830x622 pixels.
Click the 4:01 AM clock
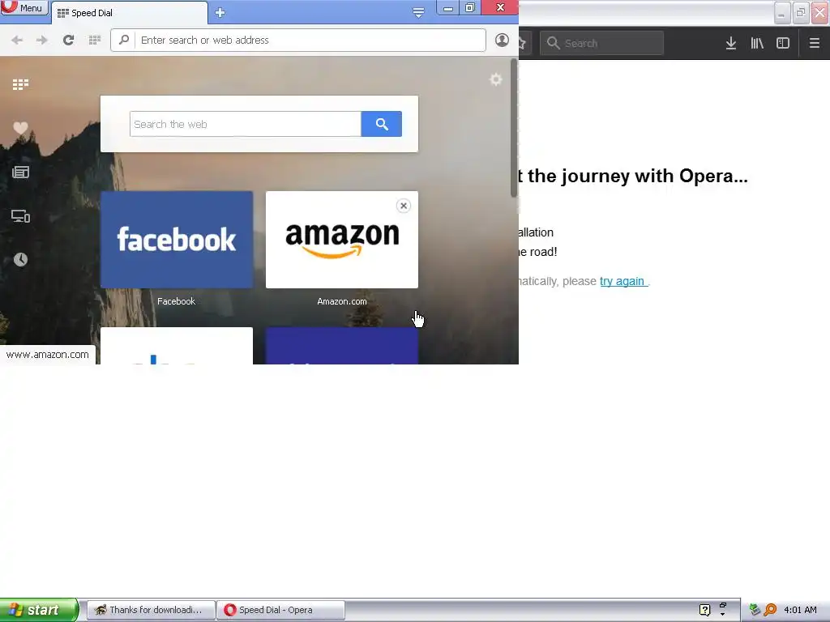pyautogui.click(x=800, y=610)
